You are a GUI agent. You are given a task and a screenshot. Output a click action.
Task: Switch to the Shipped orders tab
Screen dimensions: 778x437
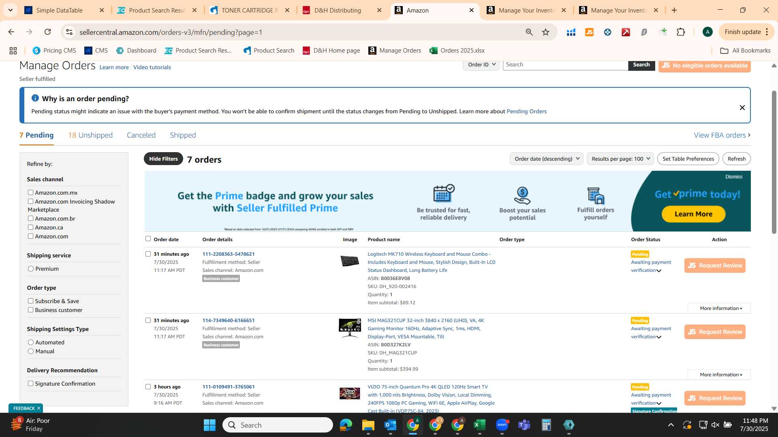(183, 135)
